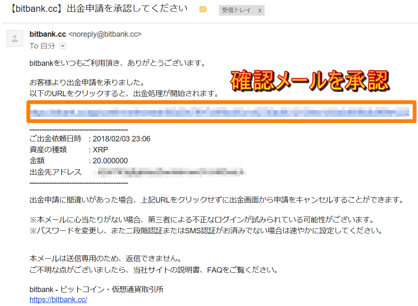The width and height of the screenshot is (418, 306).
Task: Click the ご出金依頼日時 label
Action: tap(55, 139)
